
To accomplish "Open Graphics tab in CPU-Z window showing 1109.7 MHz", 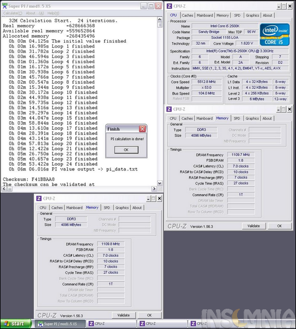I will (x=252, y=119).
